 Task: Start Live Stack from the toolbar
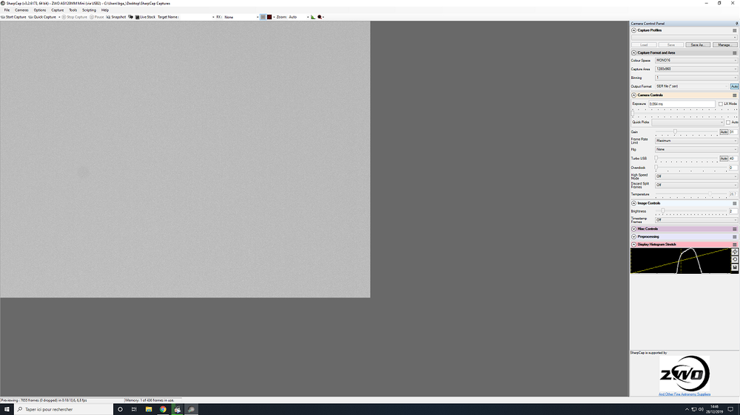145,17
